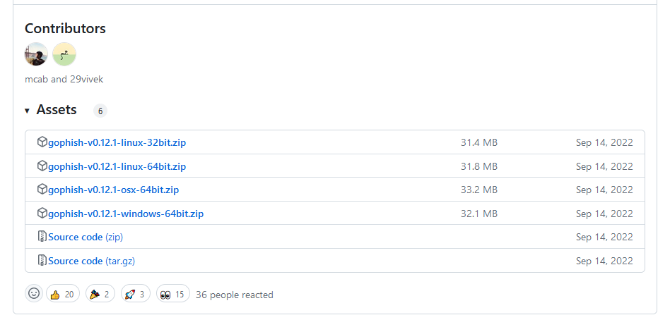The height and width of the screenshot is (327, 670).
Task: Toggle the thumbs up reaction with 20
Action: tap(63, 294)
